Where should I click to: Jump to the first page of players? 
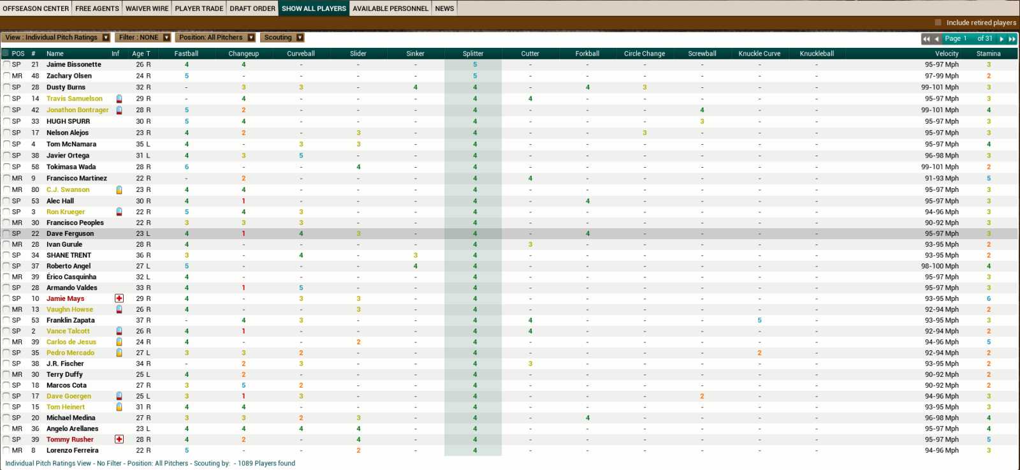[926, 39]
